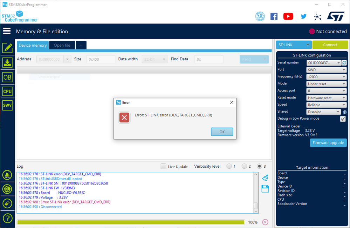Click the Firmware upgrade button
The width and height of the screenshot is (350, 228).
tap(328, 143)
